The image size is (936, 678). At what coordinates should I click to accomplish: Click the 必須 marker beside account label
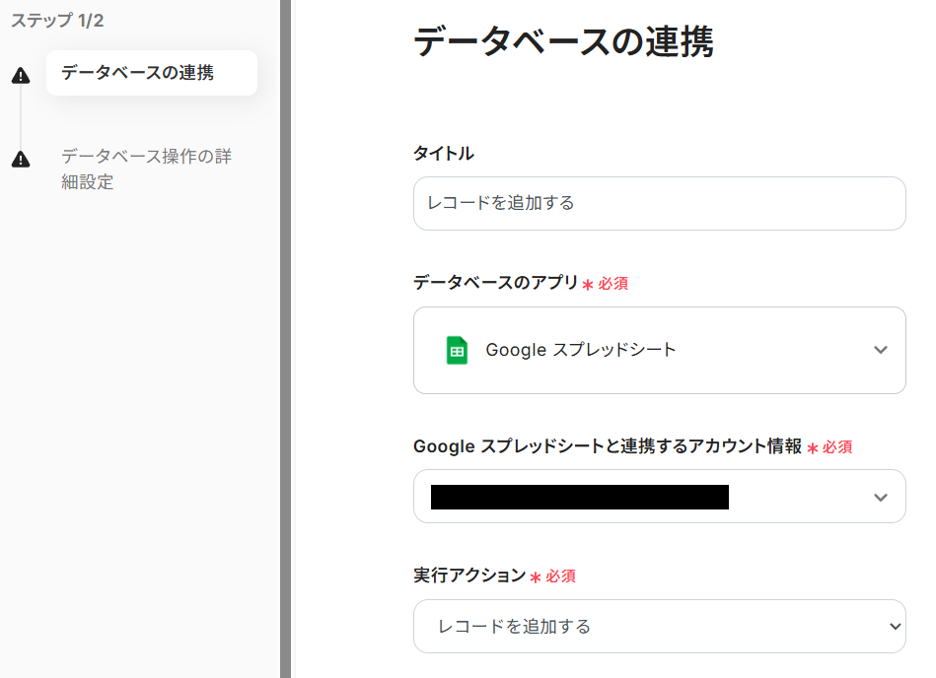[837, 447]
